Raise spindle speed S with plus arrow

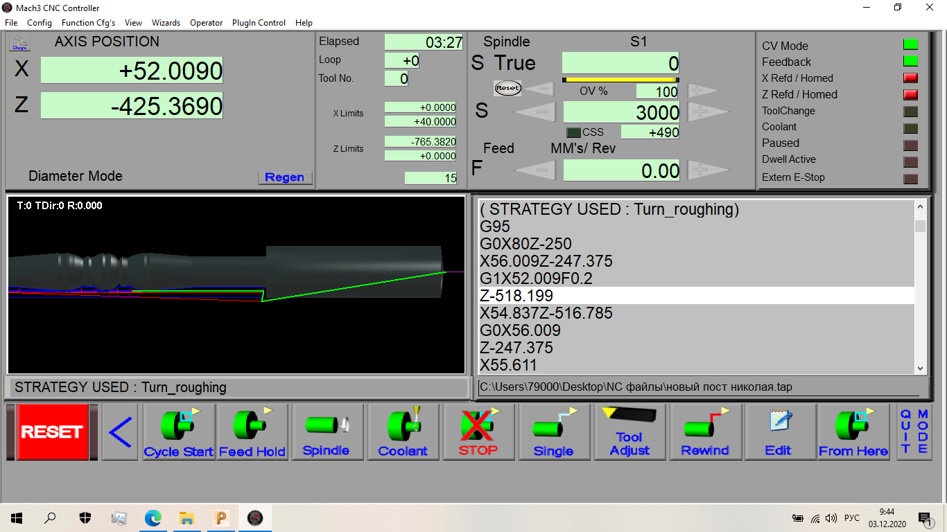tap(709, 112)
